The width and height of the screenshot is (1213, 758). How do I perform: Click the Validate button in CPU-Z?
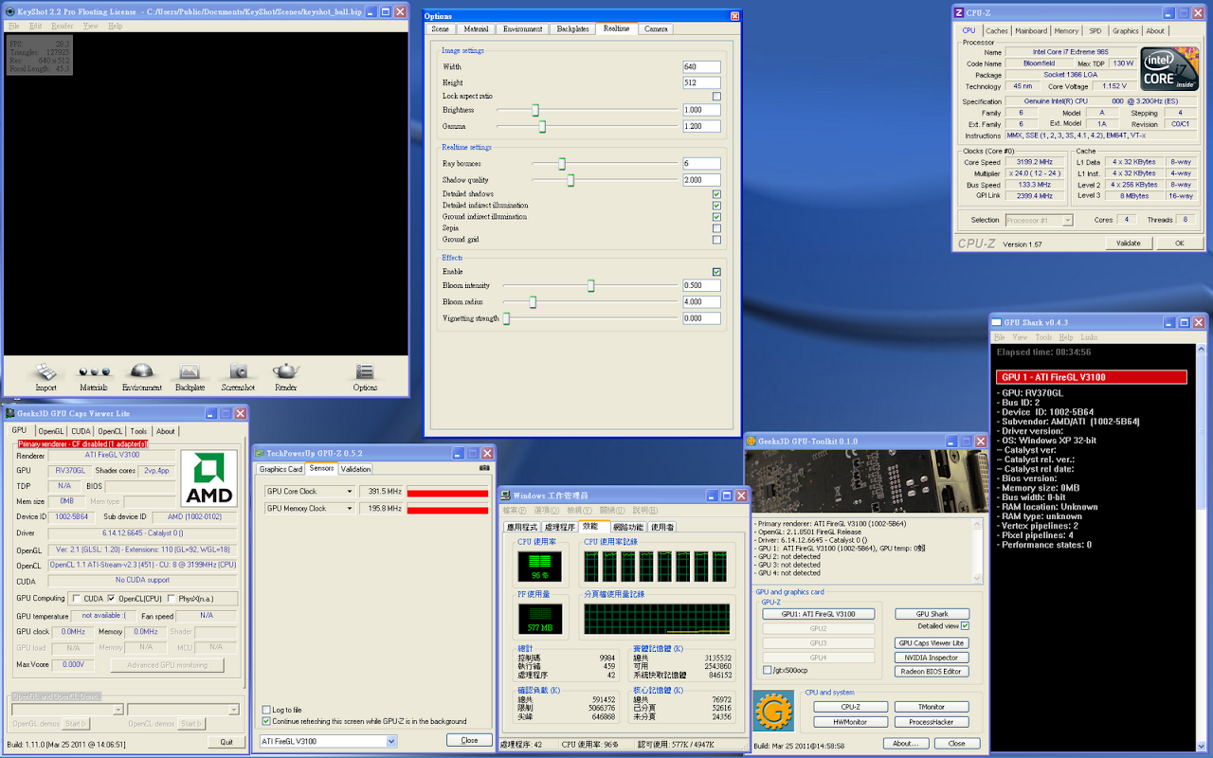1128,244
